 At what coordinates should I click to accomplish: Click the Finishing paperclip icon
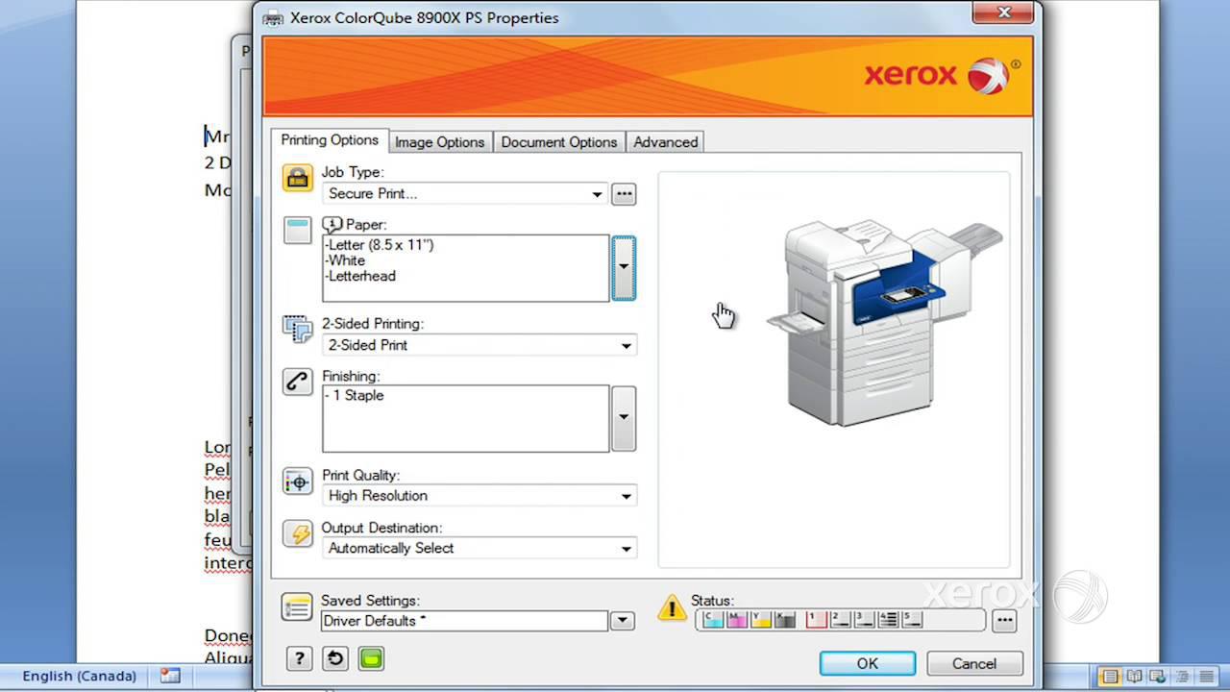click(x=298, y=382)
